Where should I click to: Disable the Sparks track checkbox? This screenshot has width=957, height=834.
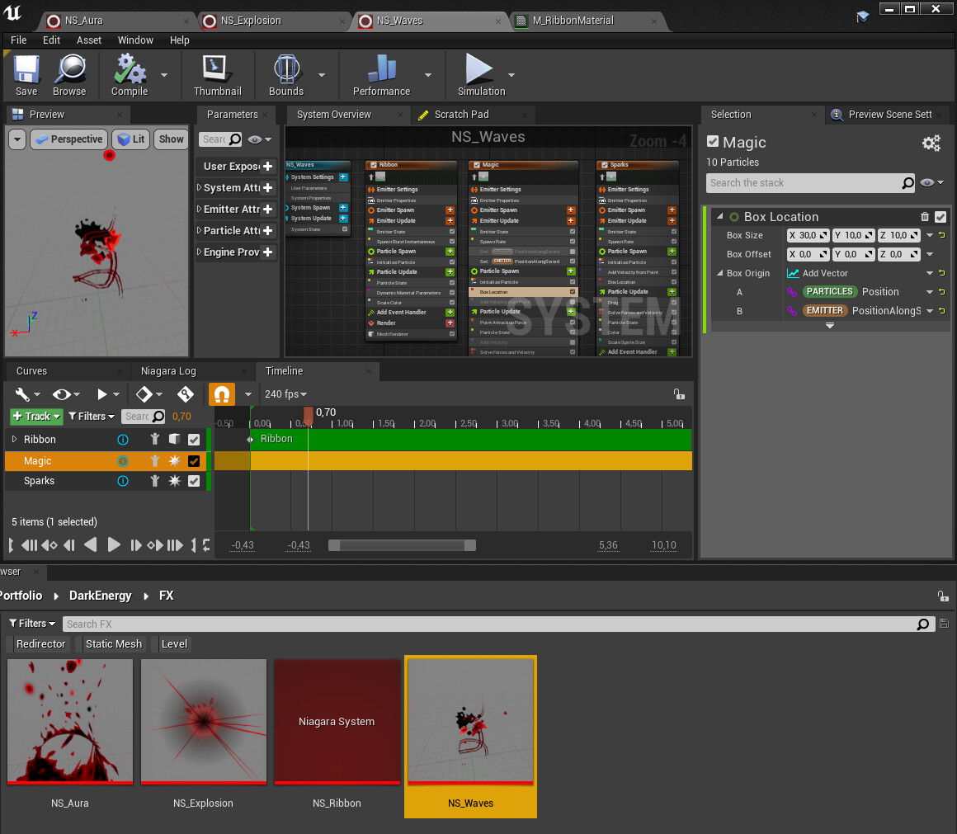coord(193,483)
